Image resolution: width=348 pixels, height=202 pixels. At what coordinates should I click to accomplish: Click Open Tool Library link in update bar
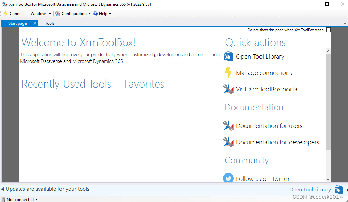click(x=310, y=189)
